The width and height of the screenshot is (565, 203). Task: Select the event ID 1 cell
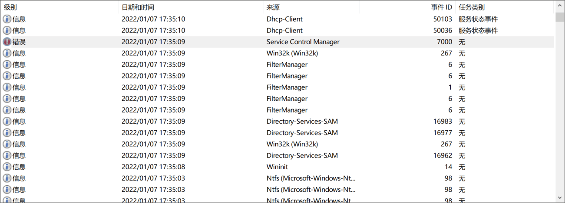(x=450, y=87)
